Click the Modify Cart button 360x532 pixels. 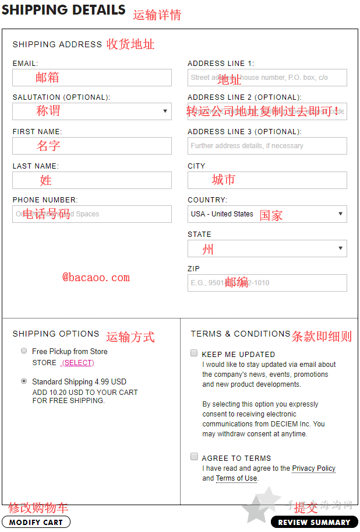click(36, 522)
